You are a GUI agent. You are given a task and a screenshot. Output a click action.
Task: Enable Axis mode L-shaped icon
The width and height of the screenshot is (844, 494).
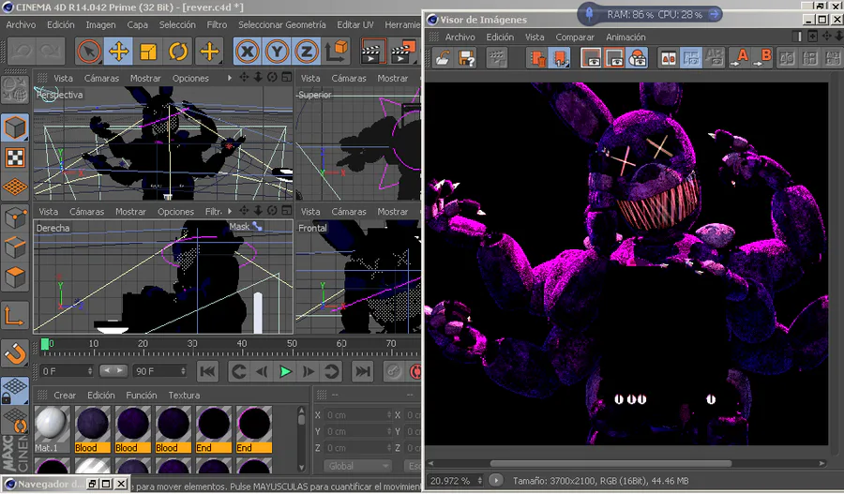click(14, 317)
